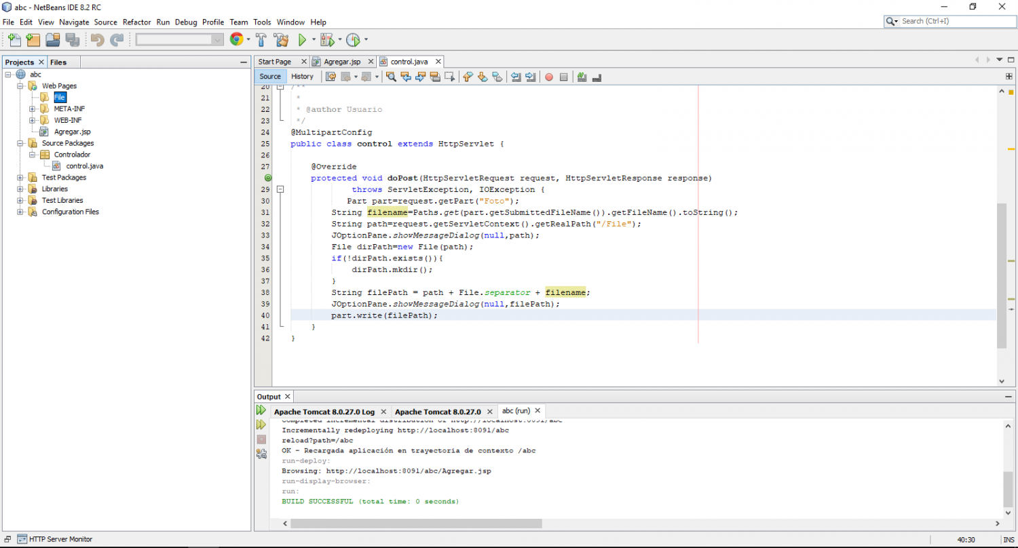This screenshot has width=1018, height=548.
Task: Click the Source view button
Action: click(x=270, y=77)
